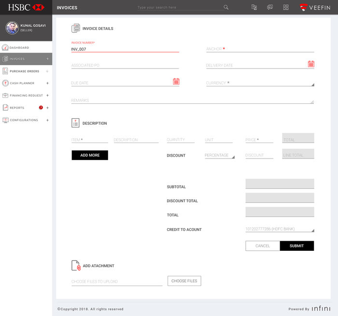Expand the Financing Request plus sign

(47, 95)
